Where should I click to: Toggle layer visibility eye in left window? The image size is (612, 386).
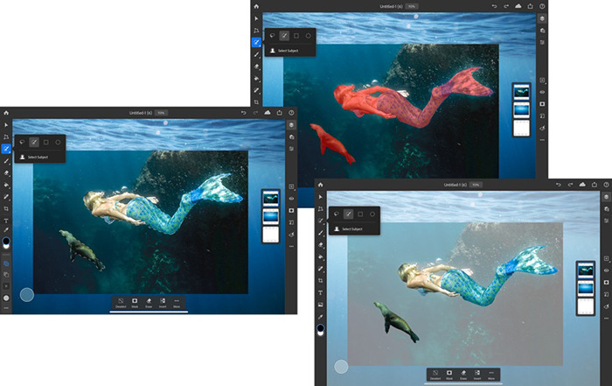coord(291,199)
